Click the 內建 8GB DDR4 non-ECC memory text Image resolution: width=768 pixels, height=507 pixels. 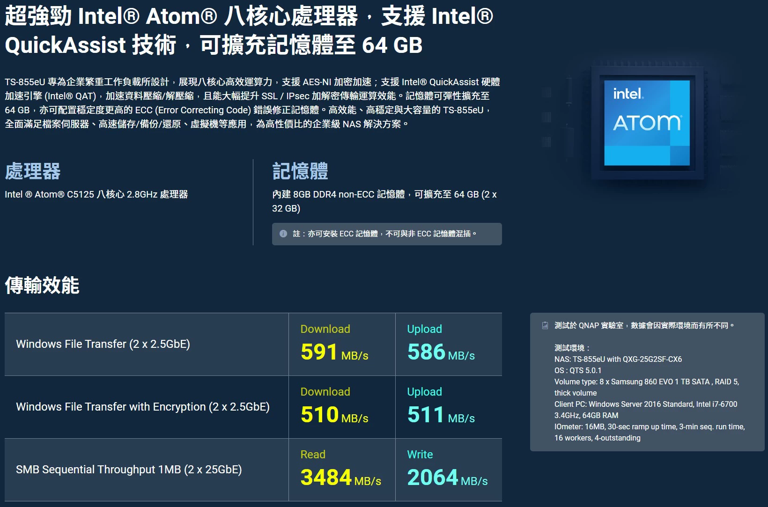(384, 201)
